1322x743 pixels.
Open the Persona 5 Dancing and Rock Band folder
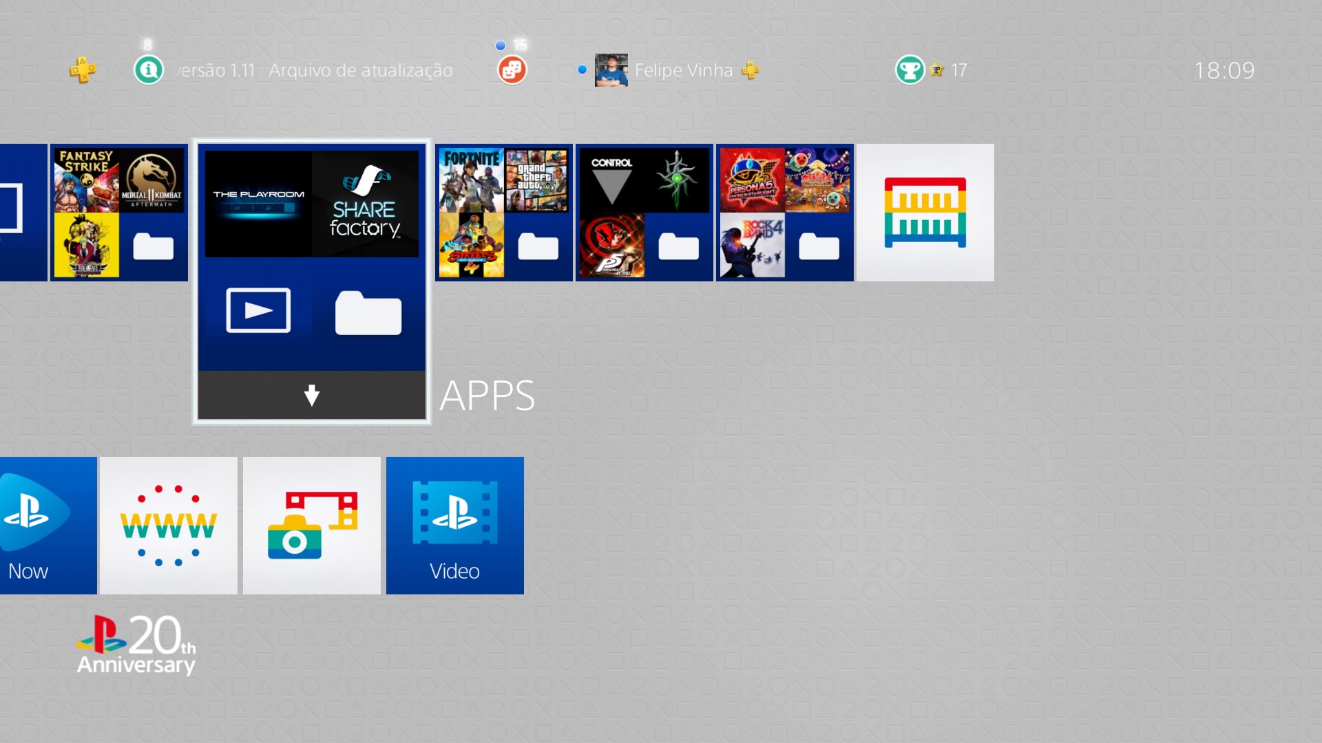785,213
